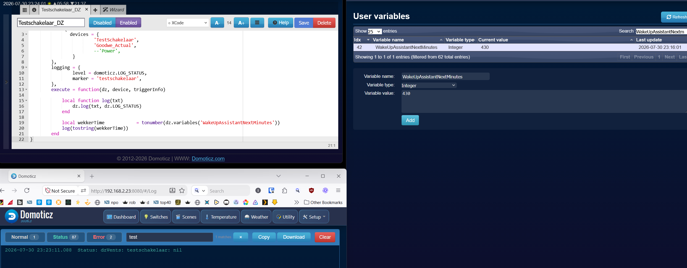
Task: Close the Testschakelaar_DZ script tab
Action: 86,9
